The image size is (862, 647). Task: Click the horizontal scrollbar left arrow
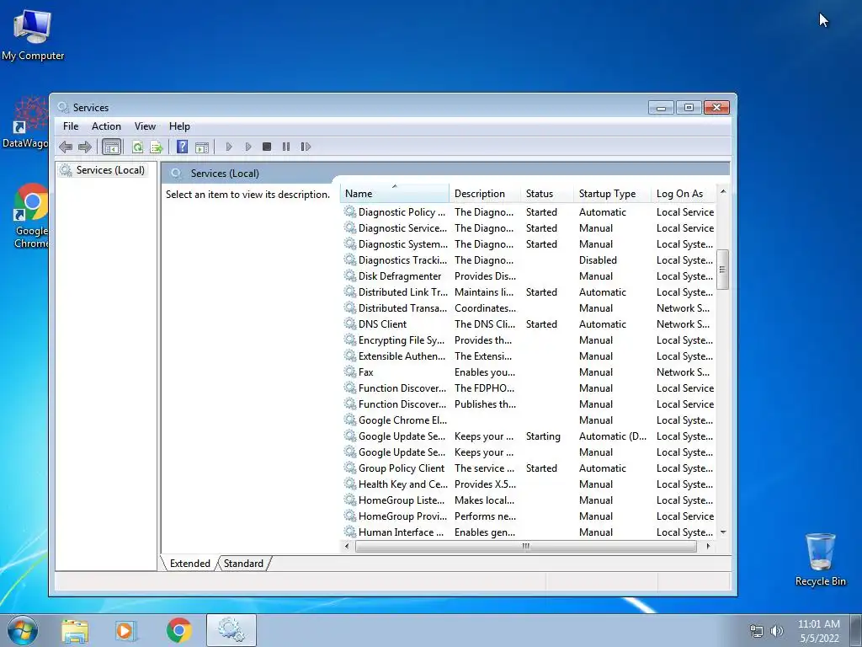pos(346,546)
